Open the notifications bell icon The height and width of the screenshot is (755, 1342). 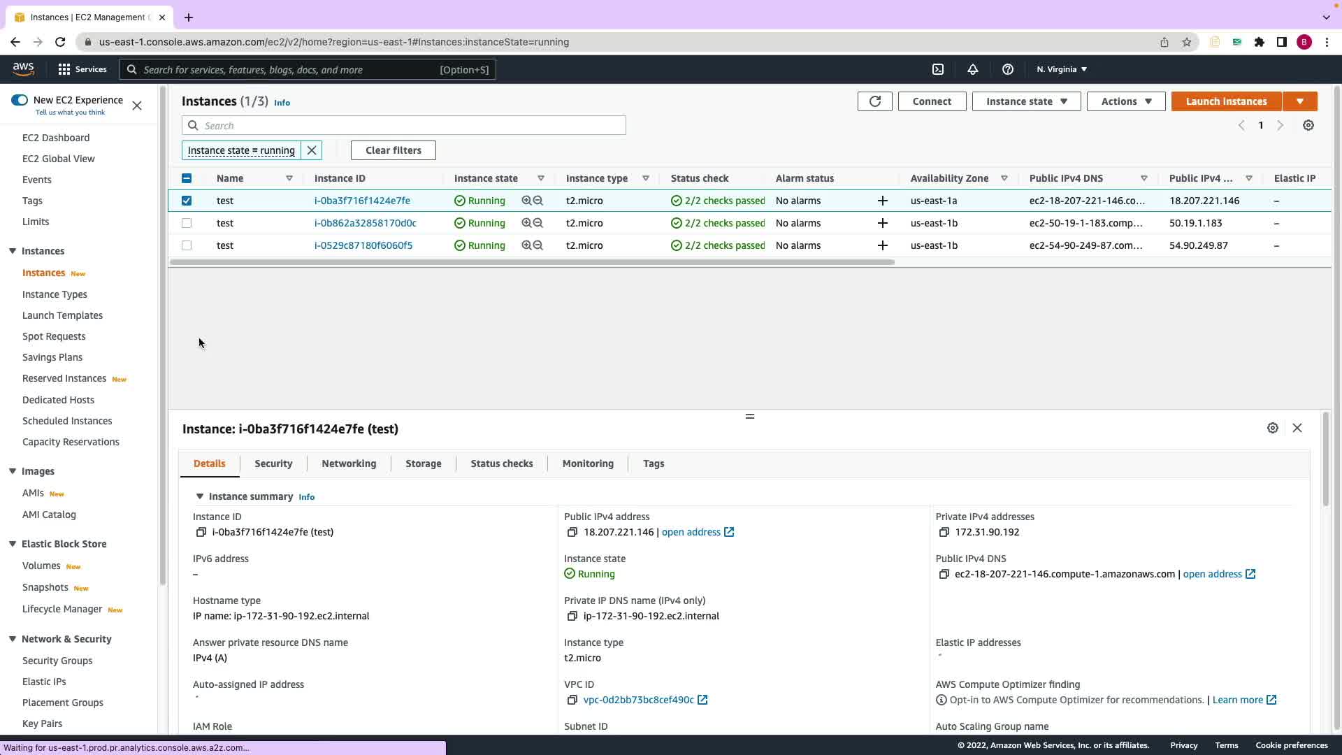click(x=972, y=69)
